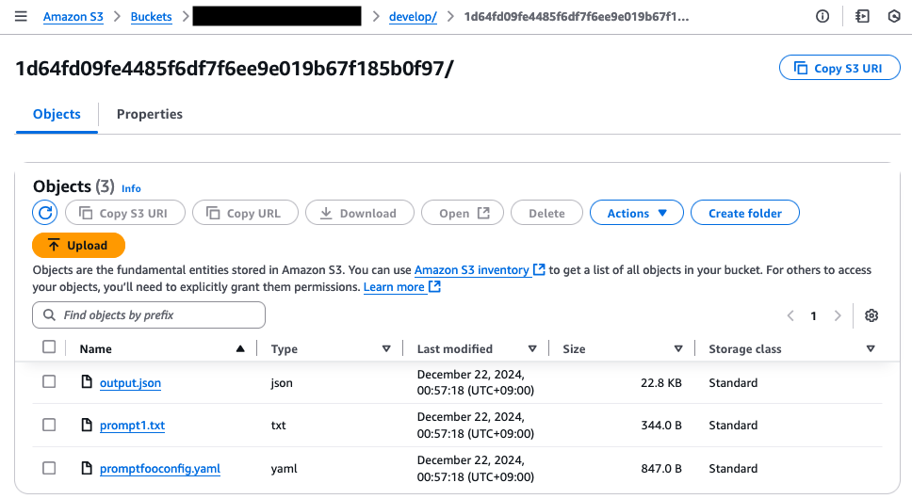This screenshot has height=499, width=912.
Task: Select the Objects tab
Action: pos(57,114)
